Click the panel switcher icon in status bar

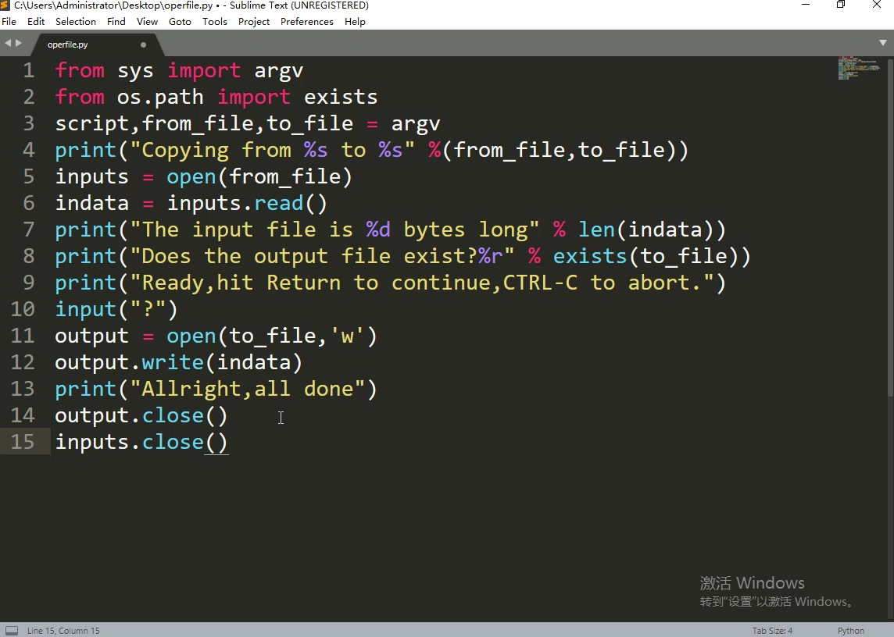pos(11,630)
